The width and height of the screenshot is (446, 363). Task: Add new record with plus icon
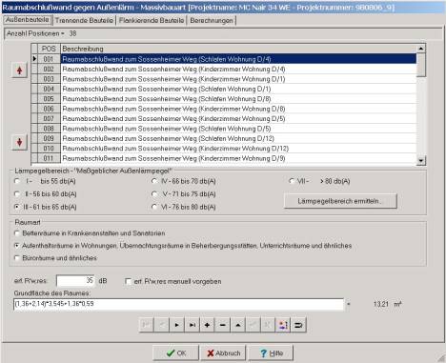point(207,325)
